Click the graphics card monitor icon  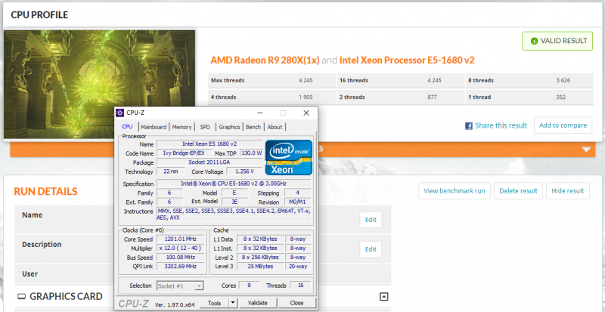pyautogui.click(x=20, y=297)
